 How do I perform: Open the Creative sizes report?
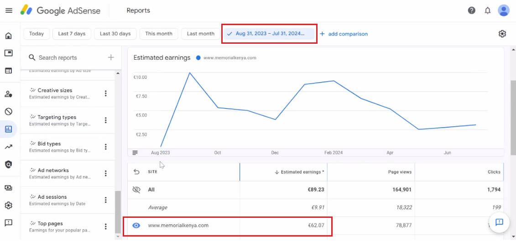click(68, 93)
